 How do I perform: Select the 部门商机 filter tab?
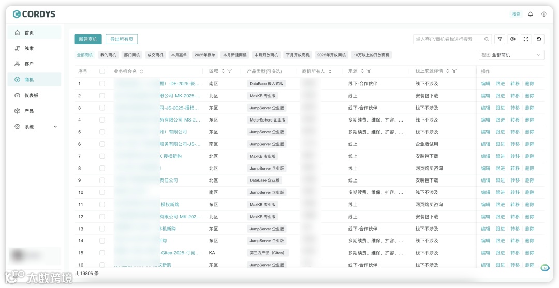point(131,55)
